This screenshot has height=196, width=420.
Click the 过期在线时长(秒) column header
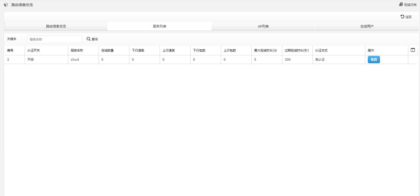(x=297, y=50)
